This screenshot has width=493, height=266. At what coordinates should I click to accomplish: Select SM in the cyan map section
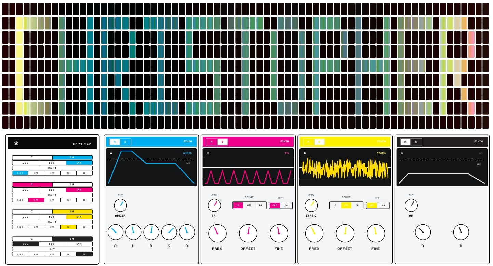tap(72, 158)
